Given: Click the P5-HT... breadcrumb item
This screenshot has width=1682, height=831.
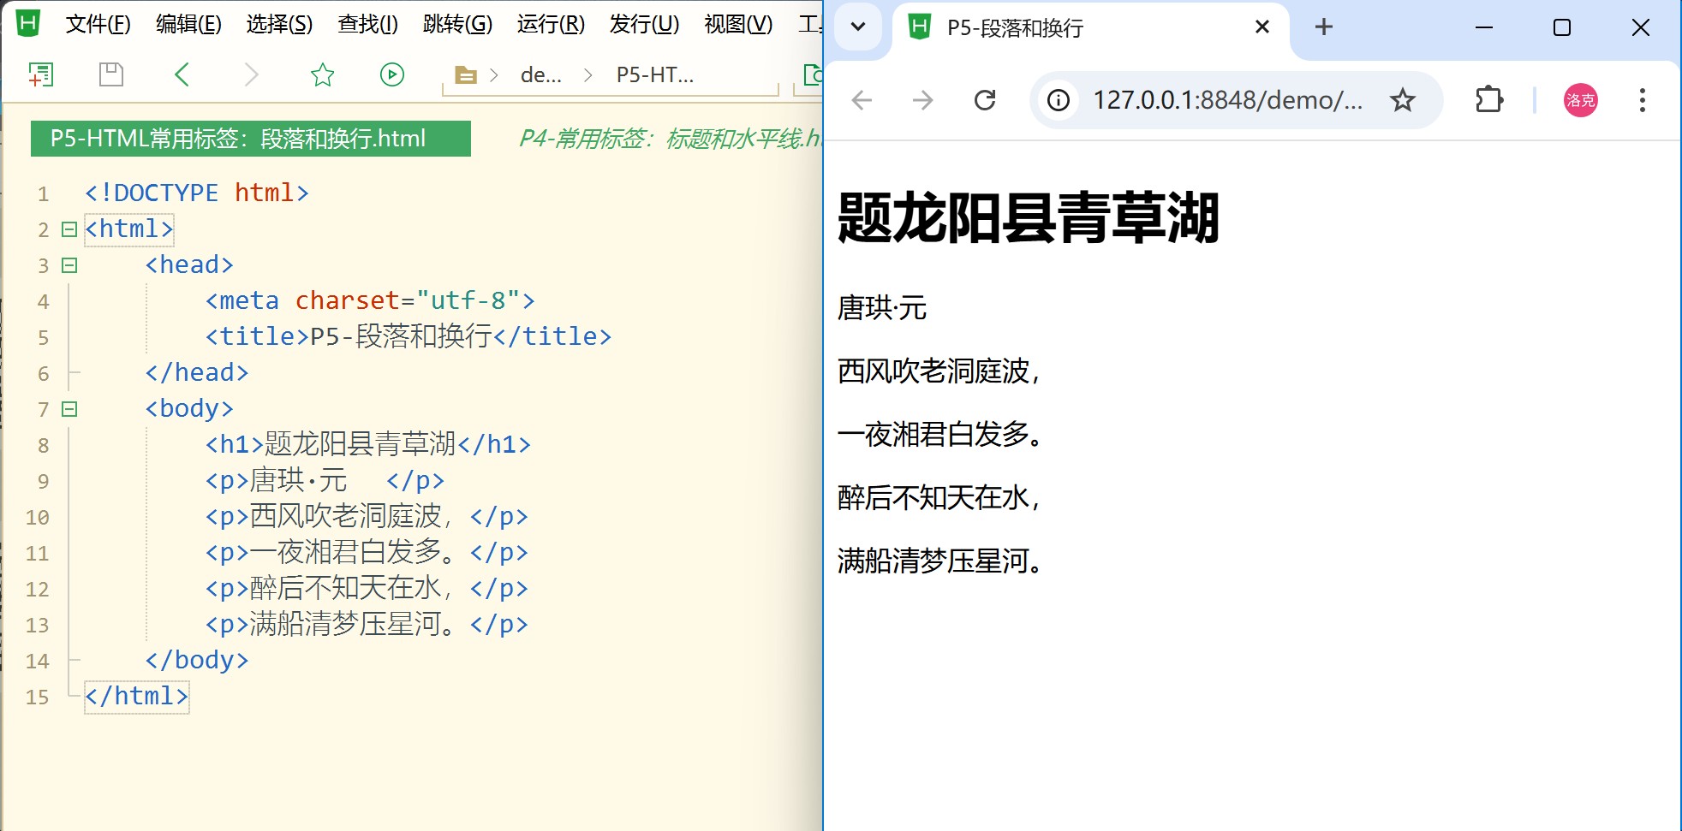Looking at the screenshot, I should click(655, 75).
